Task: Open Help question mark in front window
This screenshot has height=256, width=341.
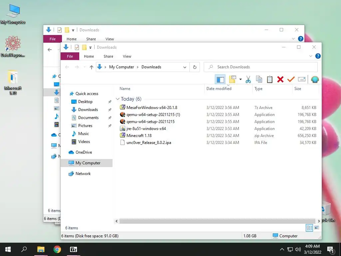Action: [318, 56]
